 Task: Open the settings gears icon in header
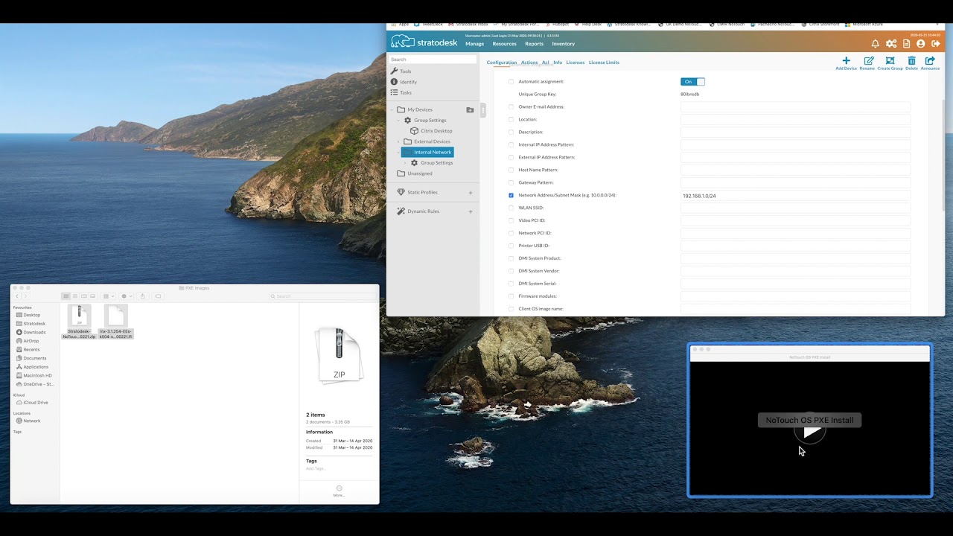click(x=891, y=44)
